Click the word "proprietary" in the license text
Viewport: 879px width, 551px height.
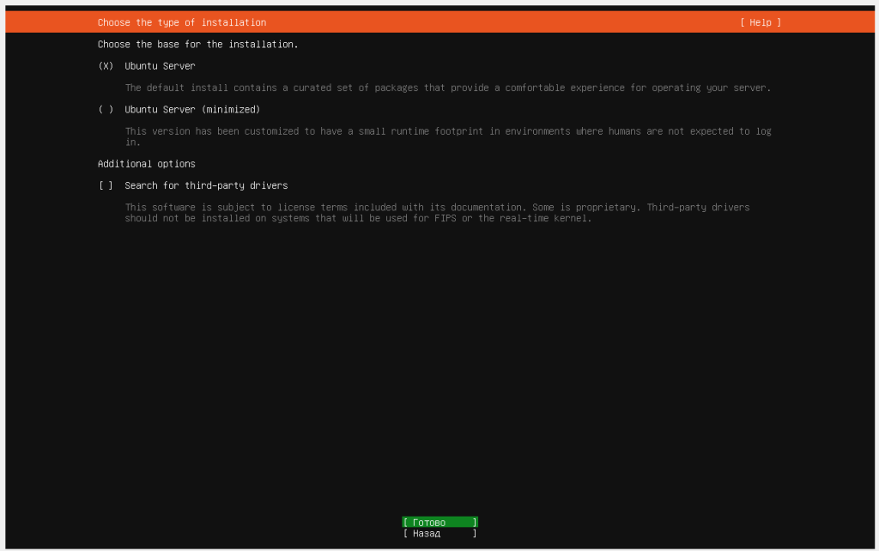click(x=611, y=208)
